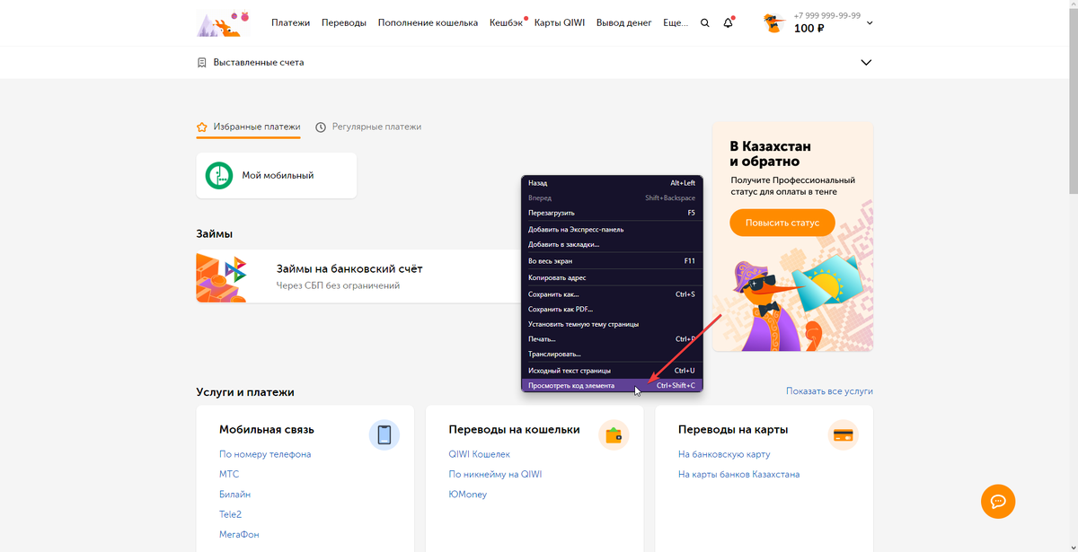Click На банковскую карту link

724,454
